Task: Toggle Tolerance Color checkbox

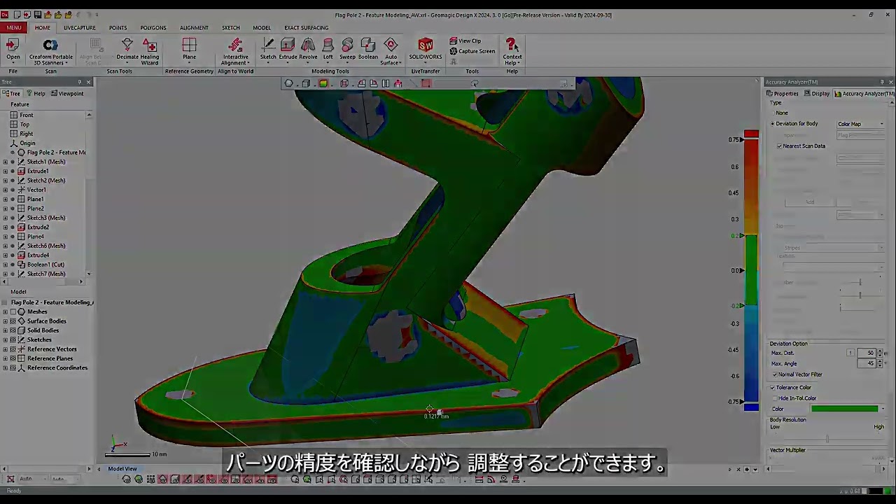Action: 773,388
